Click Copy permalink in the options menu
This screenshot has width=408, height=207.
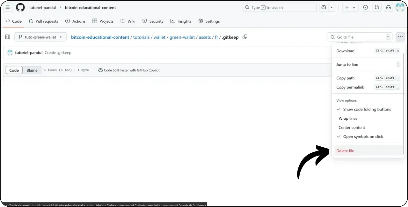tap(350, 87)
